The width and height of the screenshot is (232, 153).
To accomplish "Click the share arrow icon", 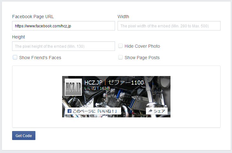I will (150, 111).
